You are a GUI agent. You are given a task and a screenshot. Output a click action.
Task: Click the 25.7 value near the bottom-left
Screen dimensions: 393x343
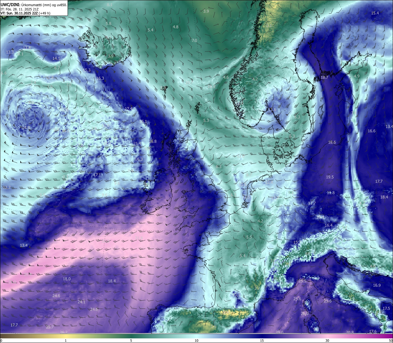point(50,327)
